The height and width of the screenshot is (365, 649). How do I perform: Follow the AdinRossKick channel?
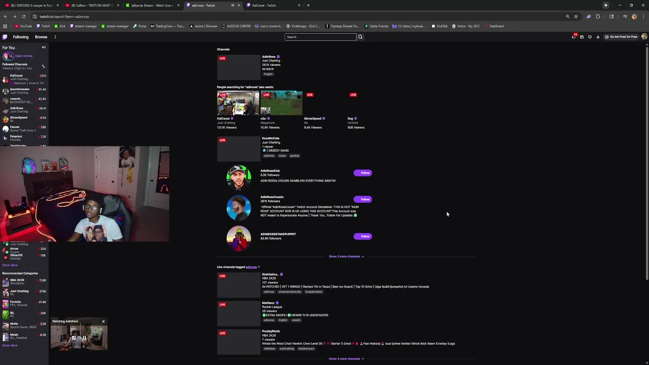tap(363, 173)
